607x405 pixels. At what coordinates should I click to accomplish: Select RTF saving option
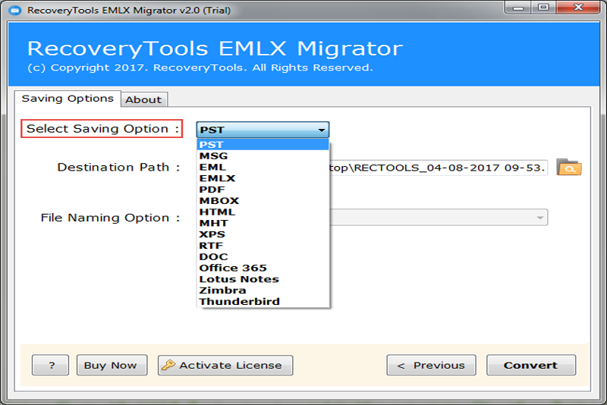coord(263,246)
